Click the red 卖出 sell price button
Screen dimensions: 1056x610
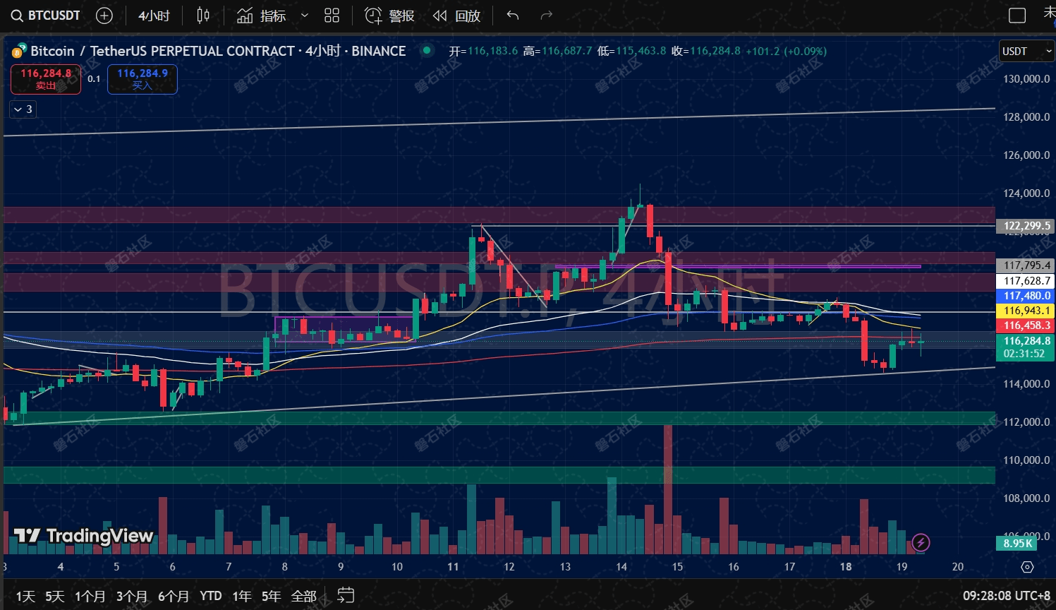(x=46, y=79)
